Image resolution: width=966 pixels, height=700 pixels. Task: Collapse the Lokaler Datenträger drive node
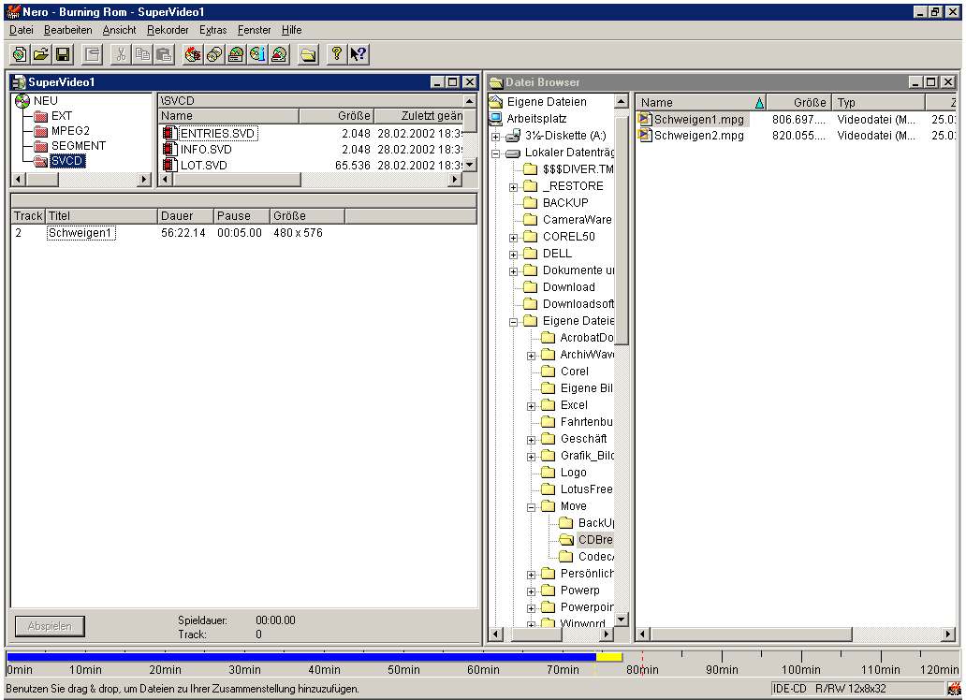pyautogui.click(x=496, y=153)
